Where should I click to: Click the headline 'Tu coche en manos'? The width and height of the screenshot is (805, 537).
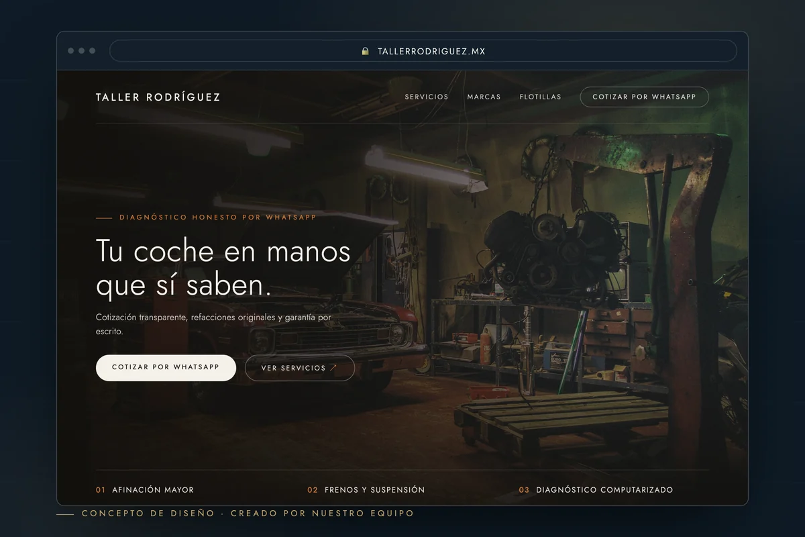pos(223,252)
